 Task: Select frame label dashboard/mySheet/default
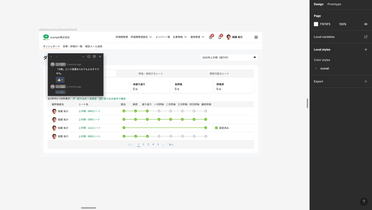coord(58,30)
